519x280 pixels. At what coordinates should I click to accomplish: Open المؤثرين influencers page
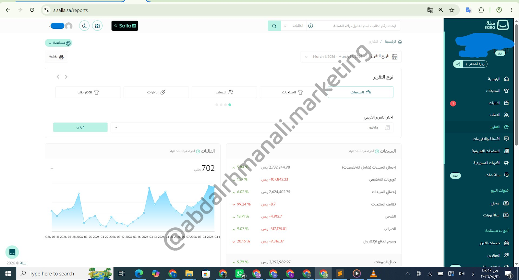click(498, 255)
